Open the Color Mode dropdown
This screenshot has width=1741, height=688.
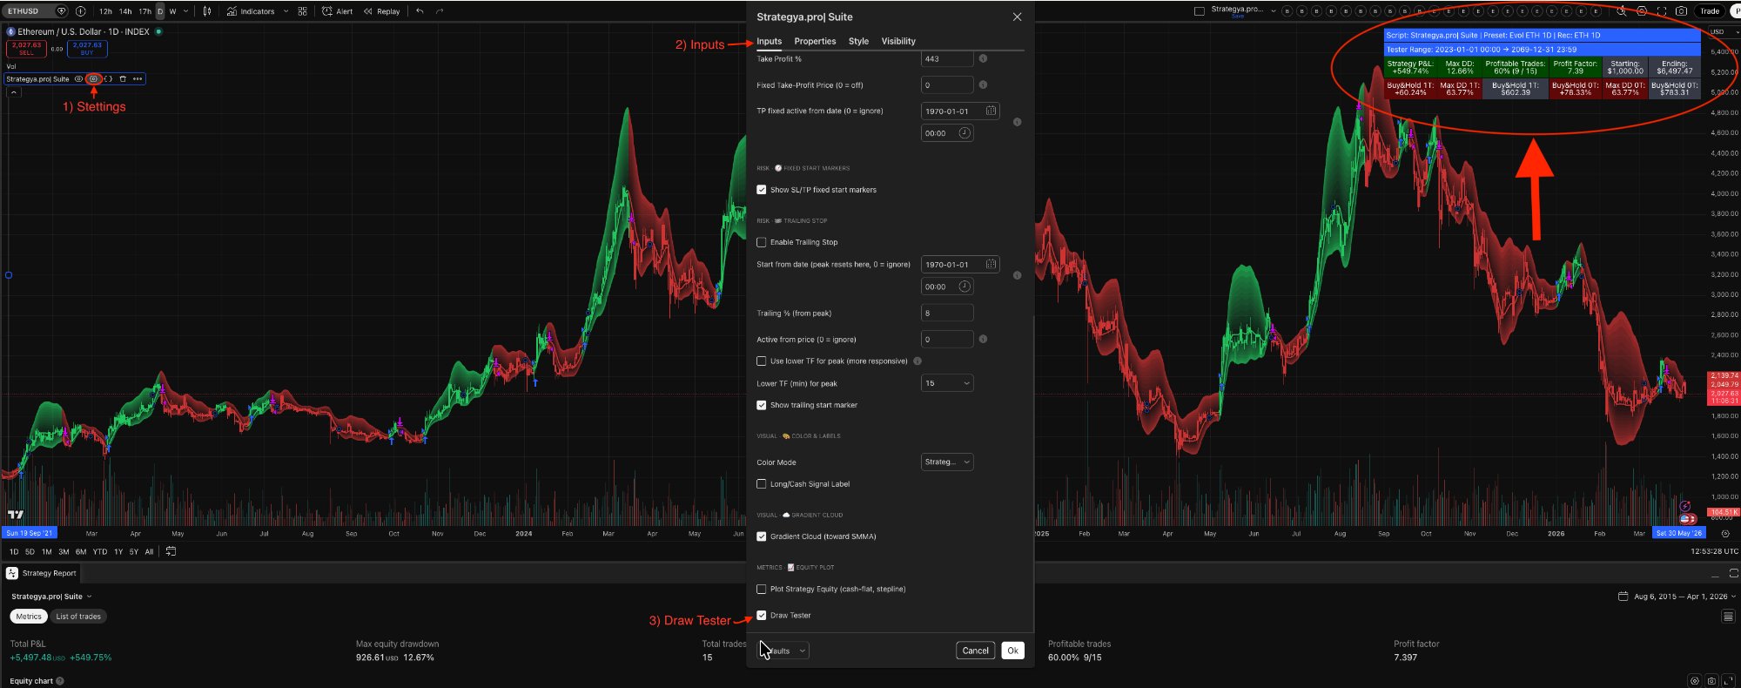pyautogui.click(x=947, y=462)
